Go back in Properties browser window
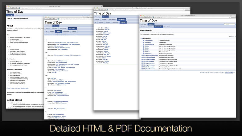Screen dimensions: 242x136 pyautogui.click(x=95, y=10)
